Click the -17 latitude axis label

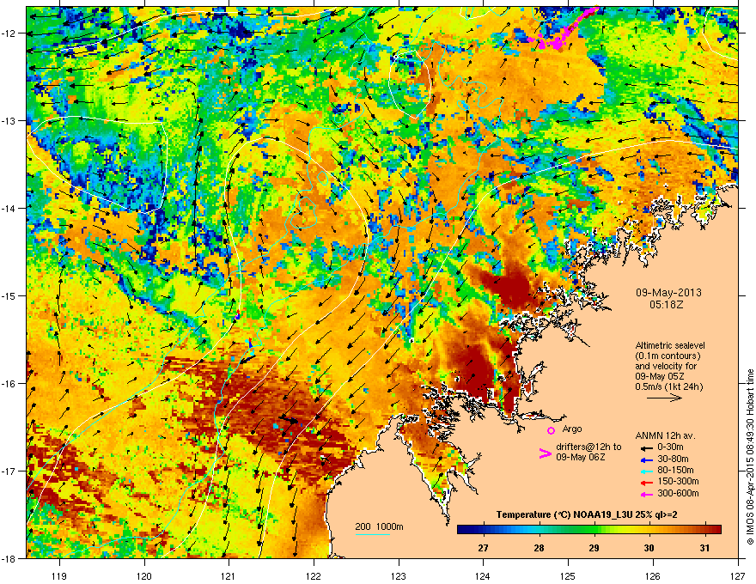[x=9, y=471]
